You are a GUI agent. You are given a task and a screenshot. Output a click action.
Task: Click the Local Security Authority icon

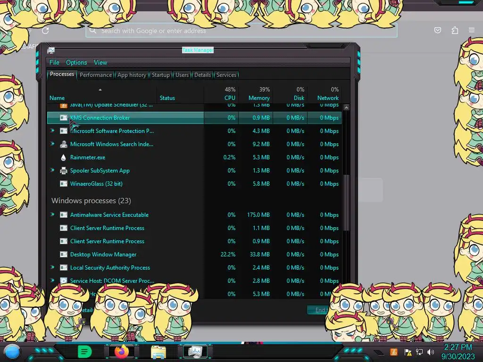click(64, 268)
